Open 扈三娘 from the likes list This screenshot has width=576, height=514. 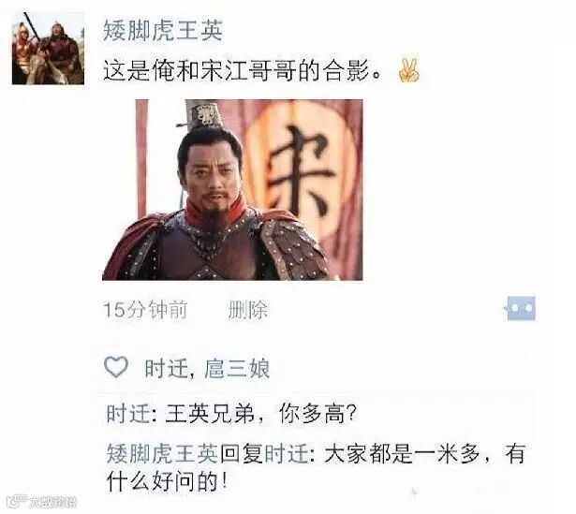237,368
